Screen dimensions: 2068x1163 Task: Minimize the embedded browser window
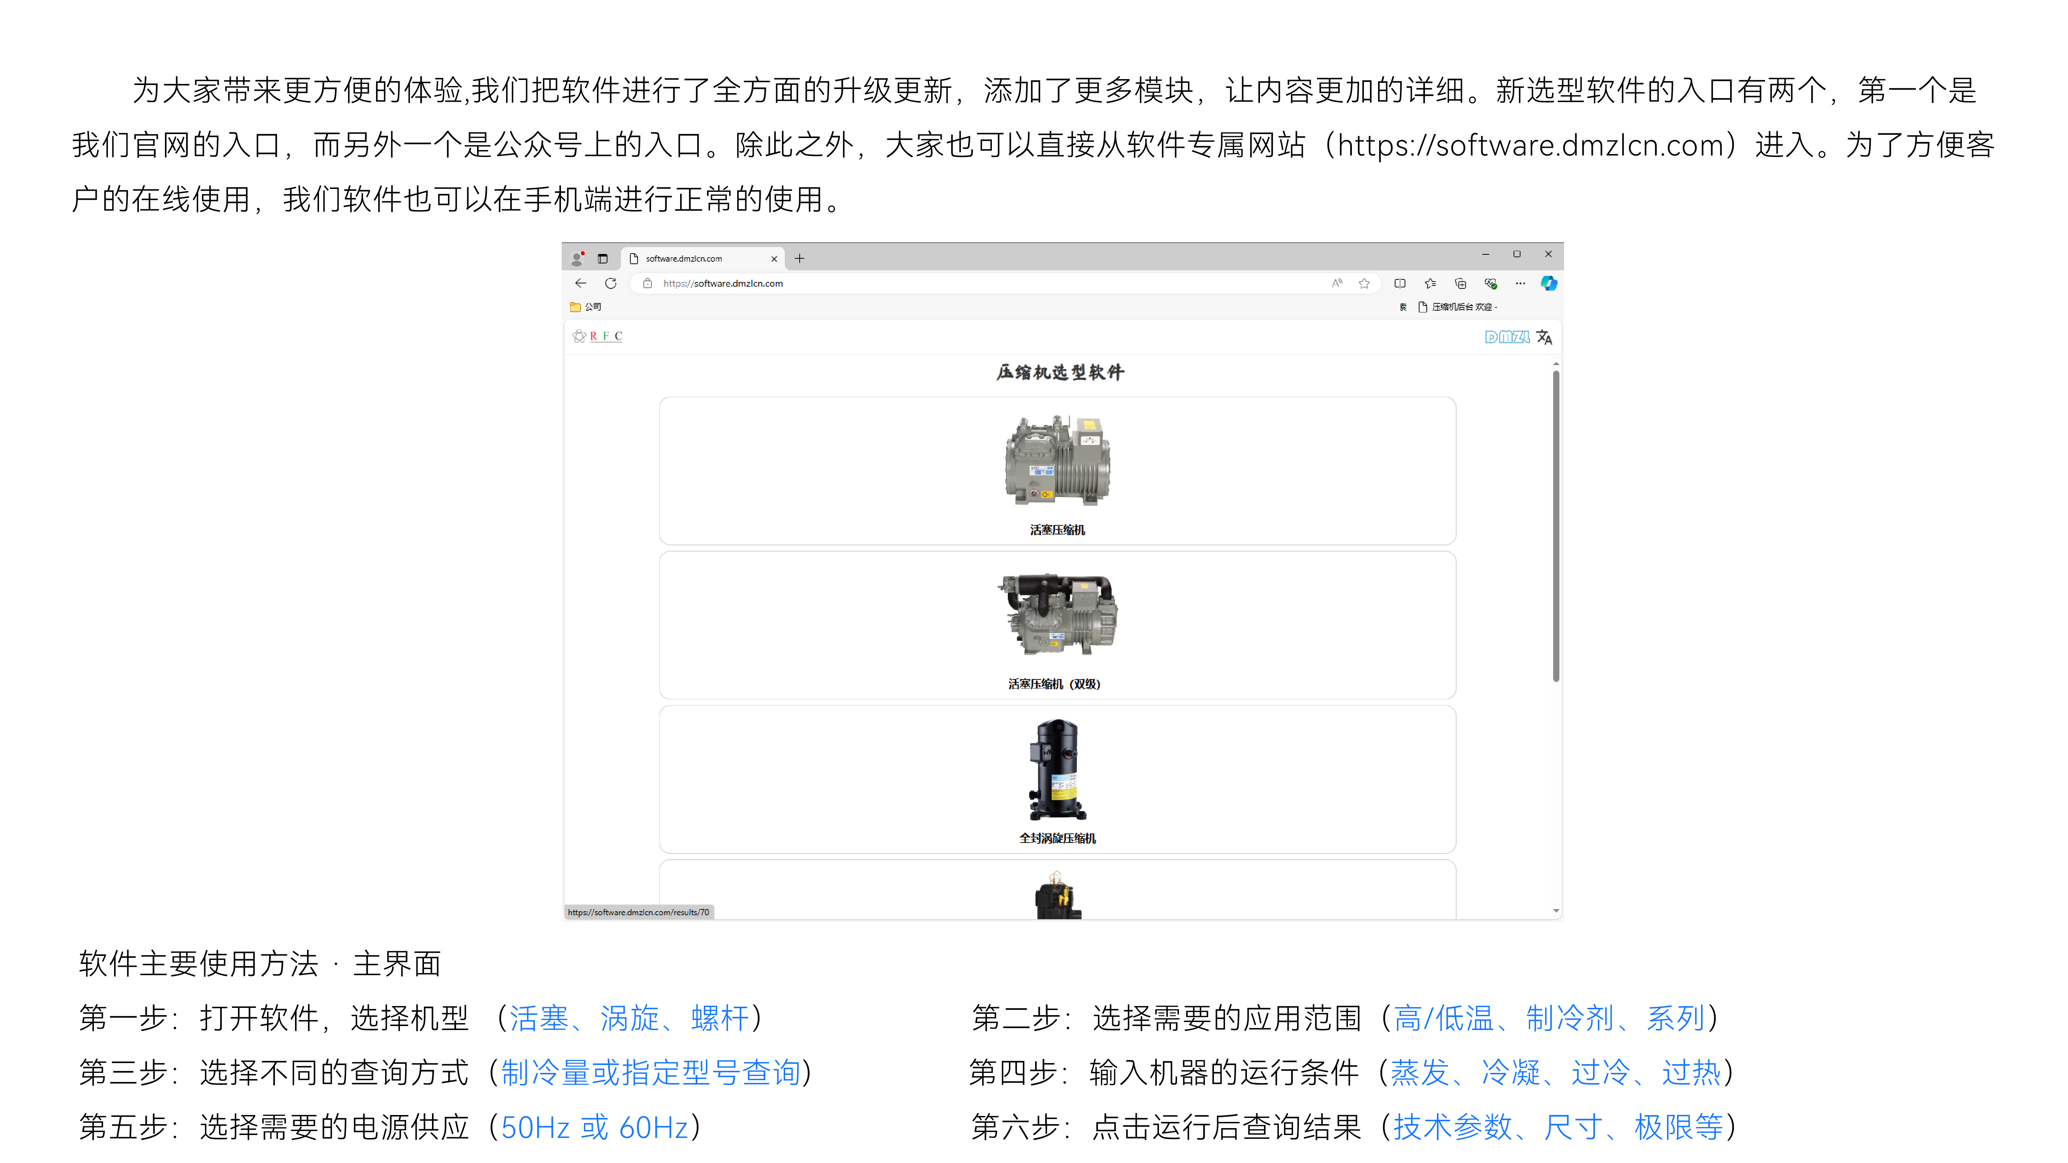tap(1485, 254)
